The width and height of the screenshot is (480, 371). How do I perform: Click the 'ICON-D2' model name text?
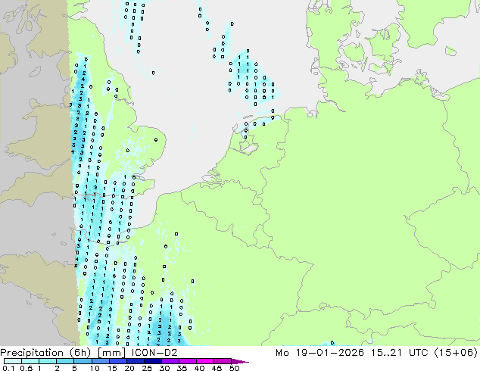click(154, 352)
